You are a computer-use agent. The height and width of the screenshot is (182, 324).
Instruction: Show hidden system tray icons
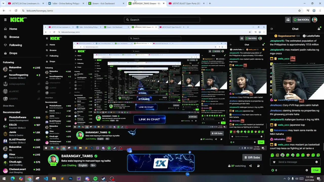(x=285, y=179)
